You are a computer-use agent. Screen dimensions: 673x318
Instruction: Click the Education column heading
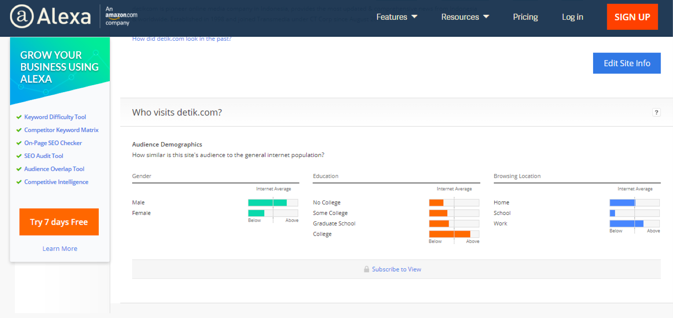pos(326,176)
